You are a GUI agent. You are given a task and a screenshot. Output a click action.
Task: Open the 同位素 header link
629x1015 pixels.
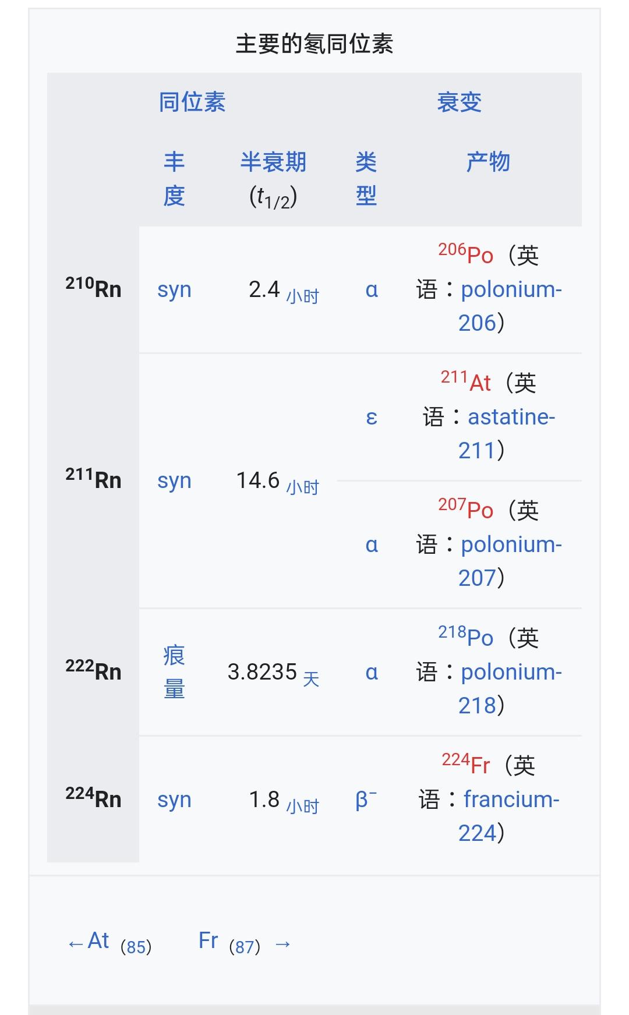pyautogui.click(x=192, y=102)
